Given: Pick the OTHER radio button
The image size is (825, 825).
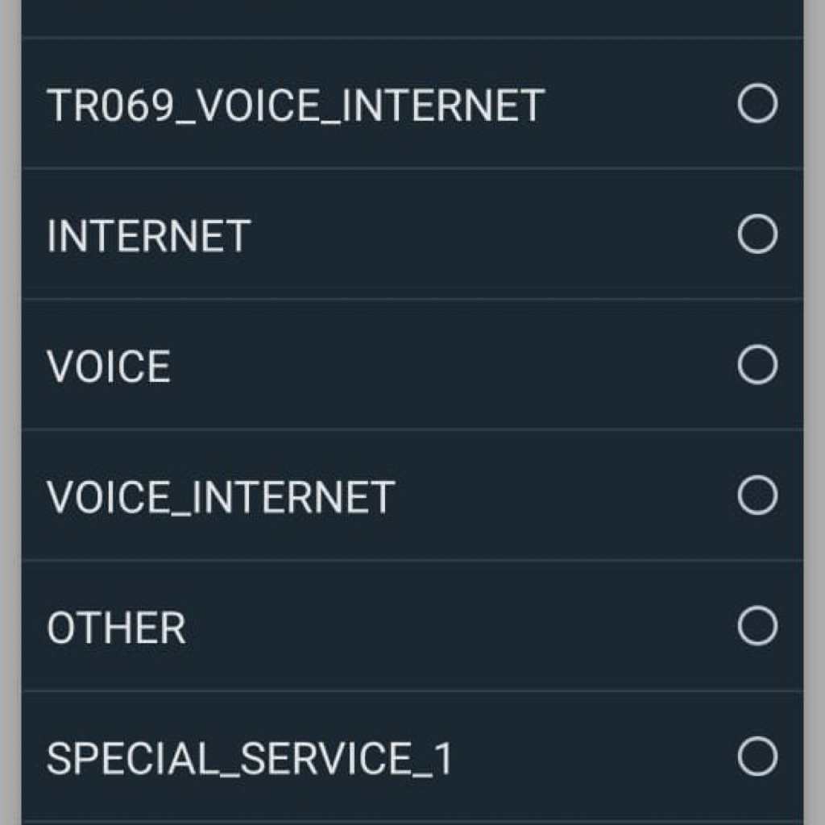Looking at the screenshot, I should coord(757,627).
